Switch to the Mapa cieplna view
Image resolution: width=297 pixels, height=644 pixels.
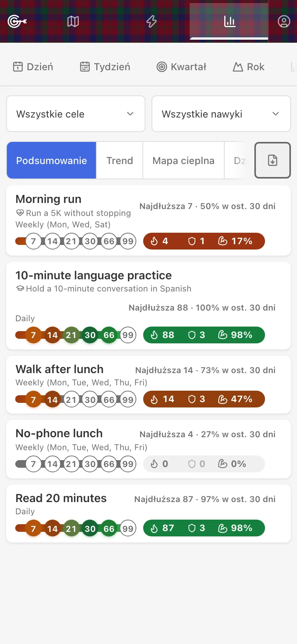click(184, 160)
